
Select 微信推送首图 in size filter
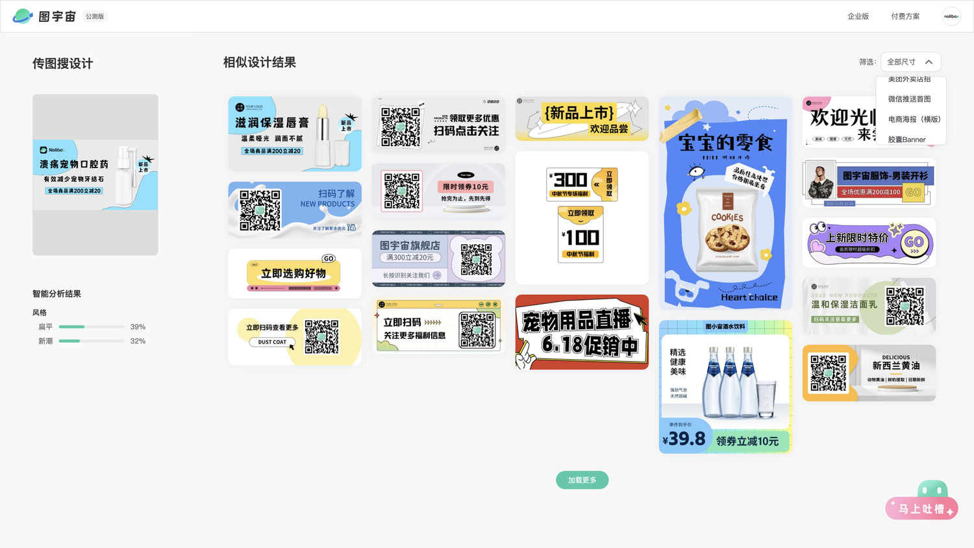tap(910, 99)
